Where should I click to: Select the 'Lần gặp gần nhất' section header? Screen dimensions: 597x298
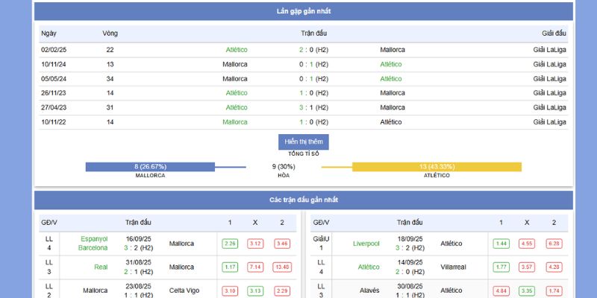coord(303,11)
